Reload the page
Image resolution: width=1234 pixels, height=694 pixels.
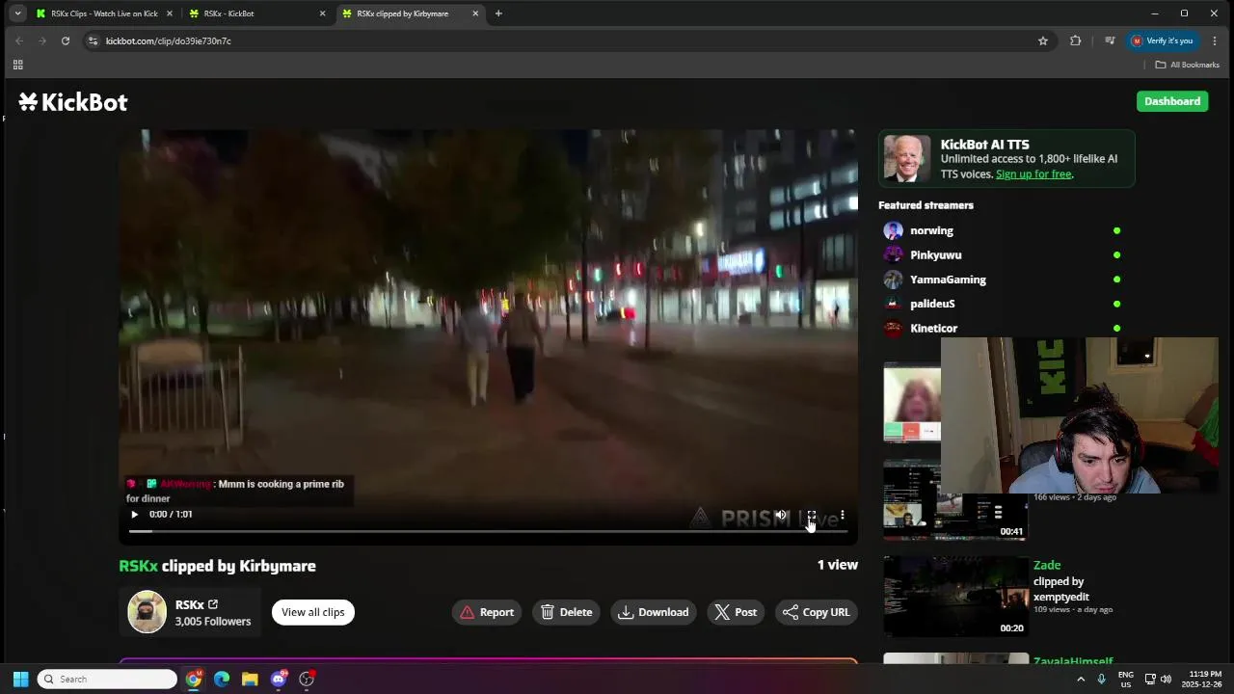click(x=66, y=40)
